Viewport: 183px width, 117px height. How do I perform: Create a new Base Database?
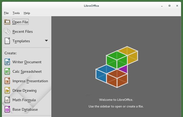(x=25, y=110)
